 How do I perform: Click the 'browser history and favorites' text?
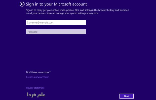(x=113, y=10)
